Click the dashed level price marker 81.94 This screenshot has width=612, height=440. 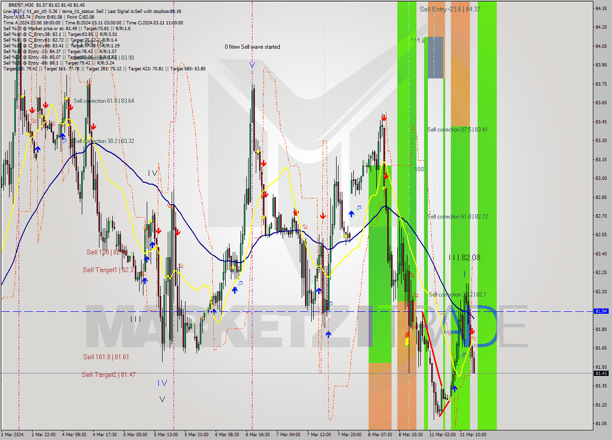point(601,311)
